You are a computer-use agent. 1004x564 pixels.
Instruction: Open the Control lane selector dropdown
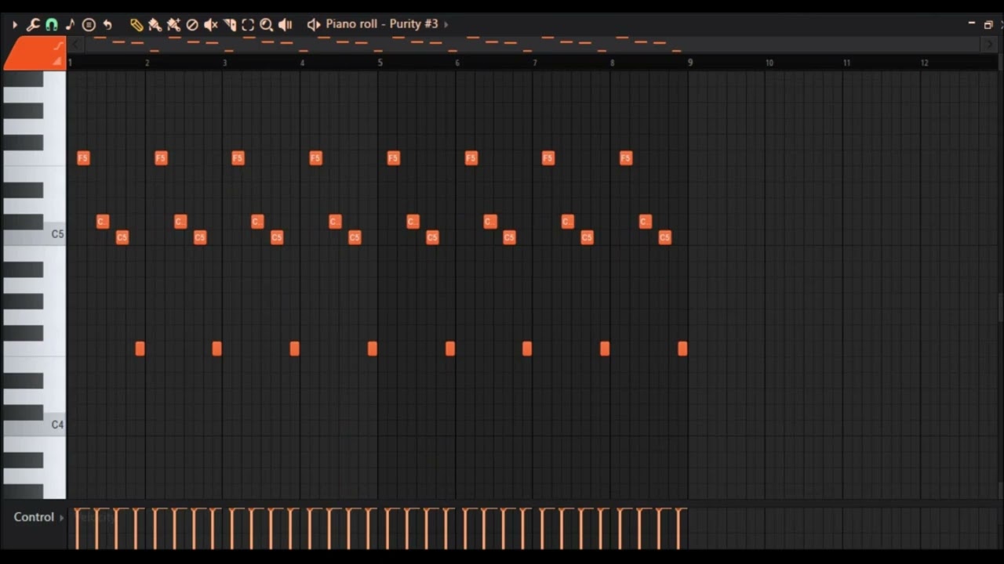click(x=34, y=517)
